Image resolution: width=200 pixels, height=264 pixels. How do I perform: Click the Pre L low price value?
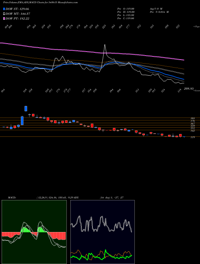(126, 15)
